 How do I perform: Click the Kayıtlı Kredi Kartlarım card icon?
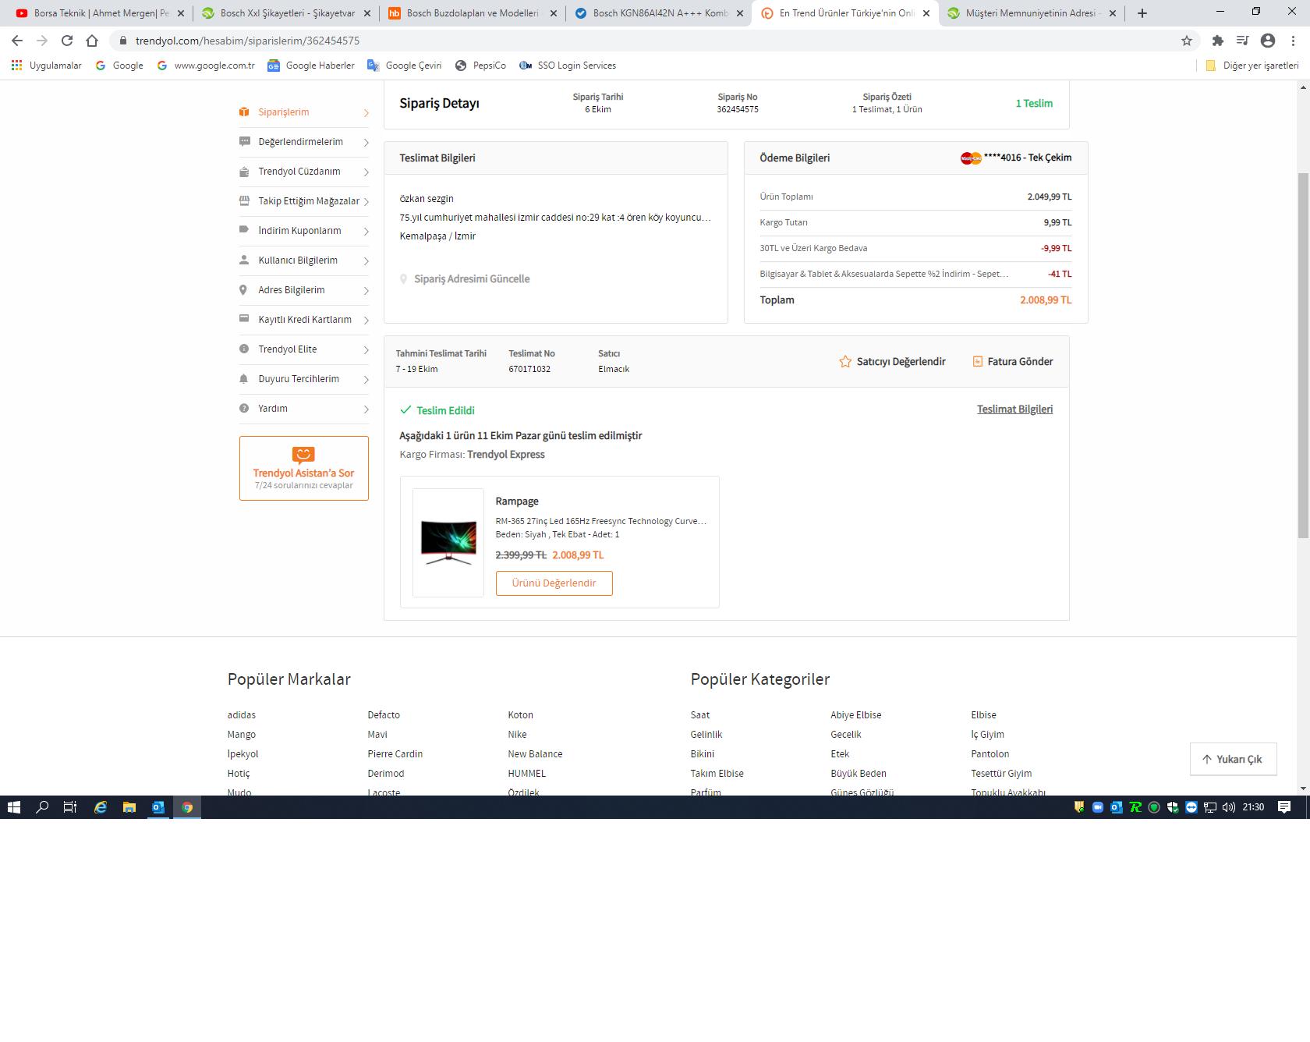[244, 320]
